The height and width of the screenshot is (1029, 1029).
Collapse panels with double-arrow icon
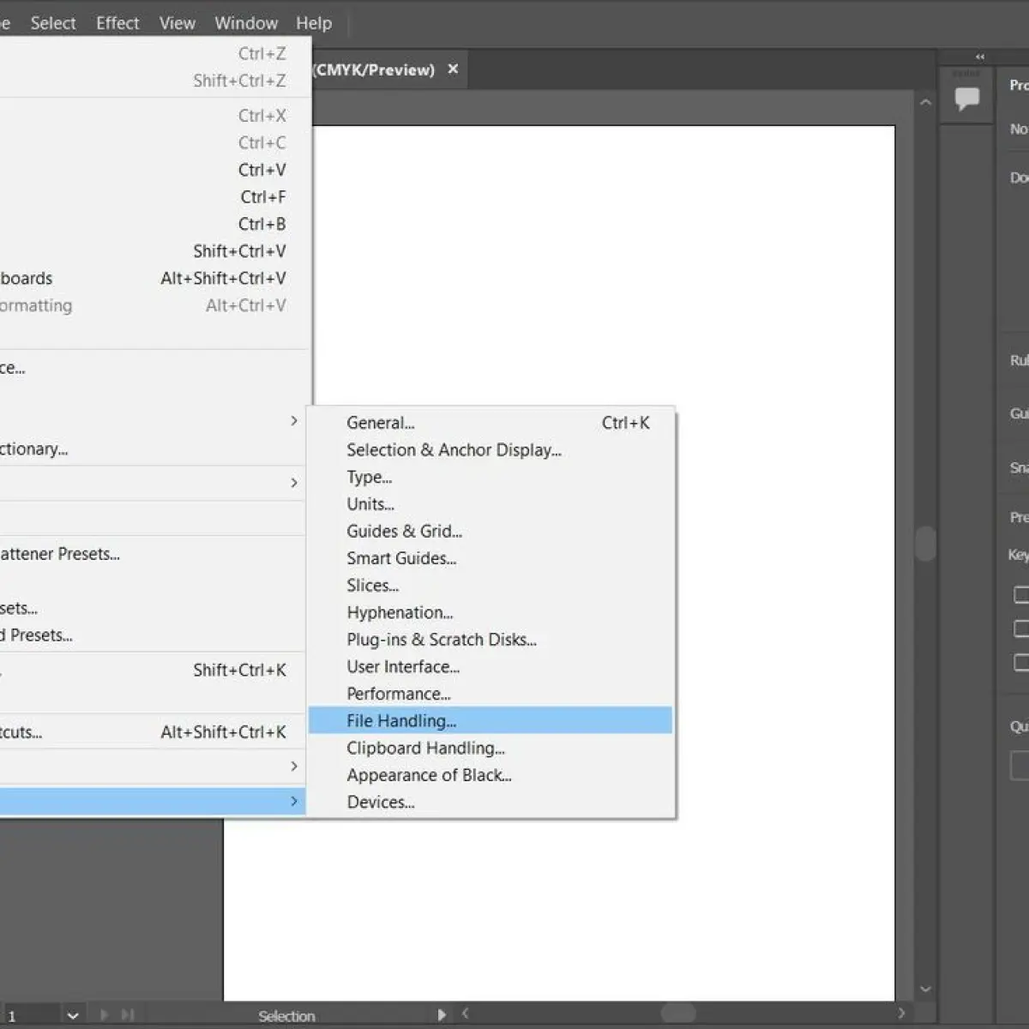(980, 57)
